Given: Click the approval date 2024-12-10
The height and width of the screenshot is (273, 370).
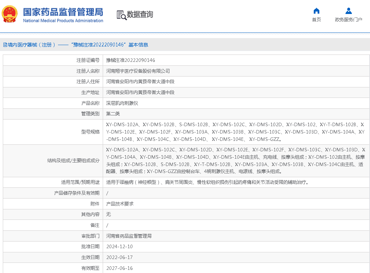Looking at the screenshot, I should point(119,246).
